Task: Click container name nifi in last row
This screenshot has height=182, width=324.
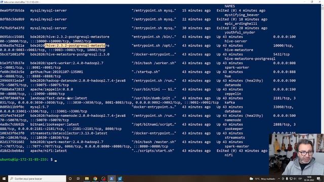Action: click(228, 155)
